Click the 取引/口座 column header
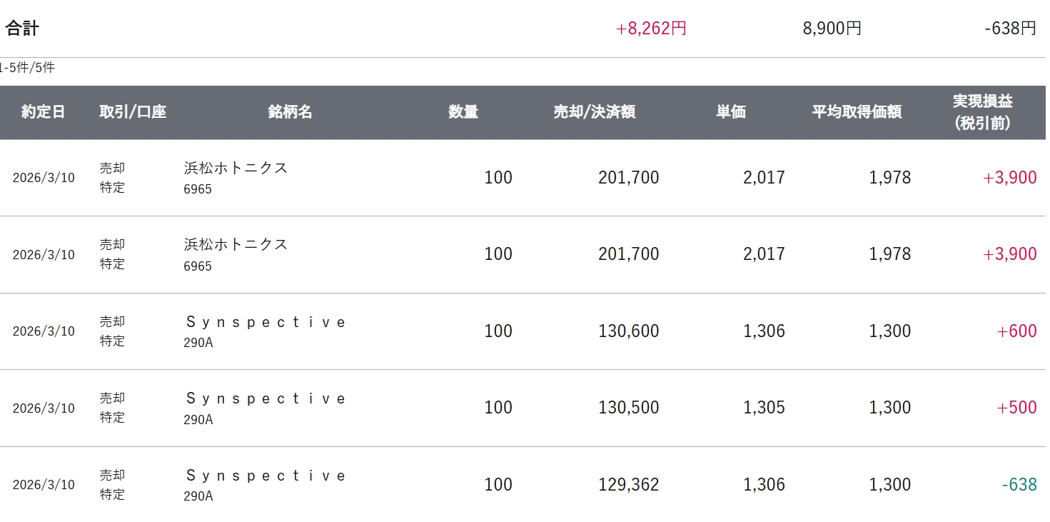Image resolution: width=1050 pixels, height=522 pixels. tap(133, 112)
